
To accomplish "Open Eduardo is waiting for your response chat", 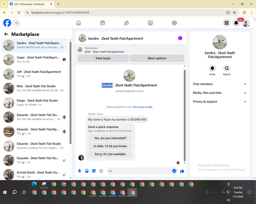I will (x=34, y=146).
